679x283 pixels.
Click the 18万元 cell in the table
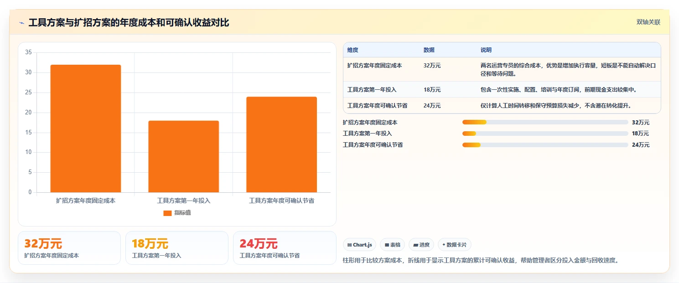point(432,90)
